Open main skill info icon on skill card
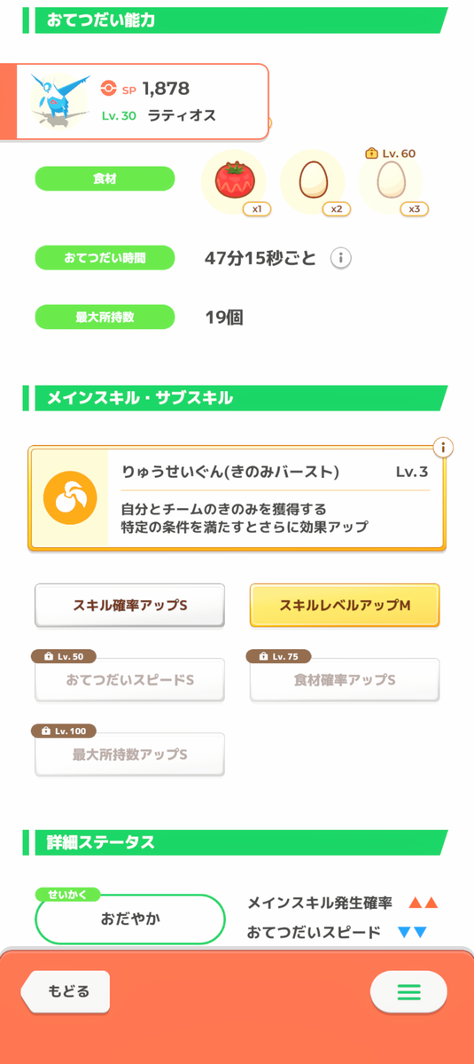 (442, 447)
